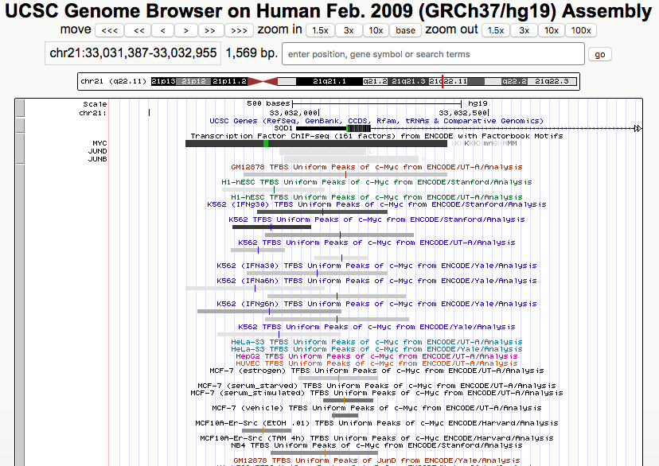Zoom in 10x
The height and width of the screenshot is (466, 659).
376,30
